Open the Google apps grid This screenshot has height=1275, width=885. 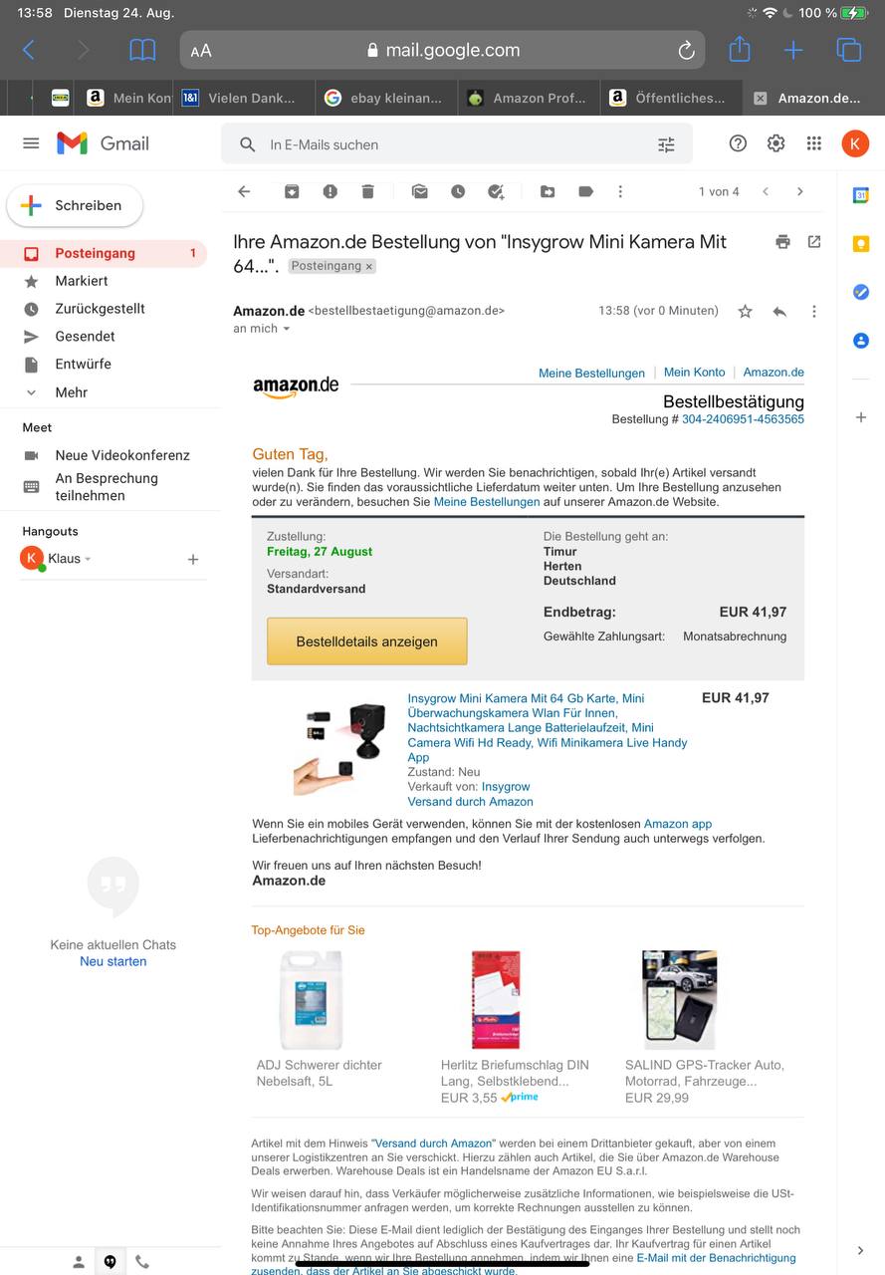point(813,143)
